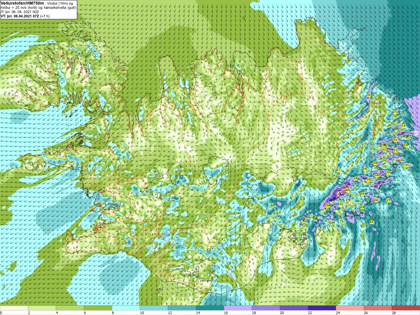The height and width of the screenshot is (315, 420).
Task: Click the 6–8 m/s dark green legend swatch
Action: [x=98, y=308]
